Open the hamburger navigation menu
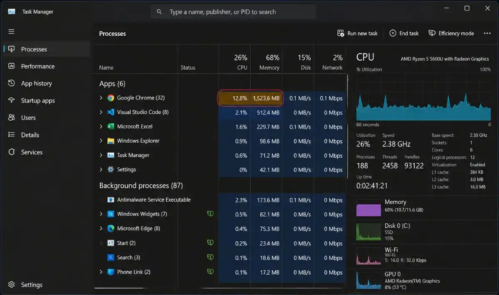499x295 pixels. click(x=11, y=32)
